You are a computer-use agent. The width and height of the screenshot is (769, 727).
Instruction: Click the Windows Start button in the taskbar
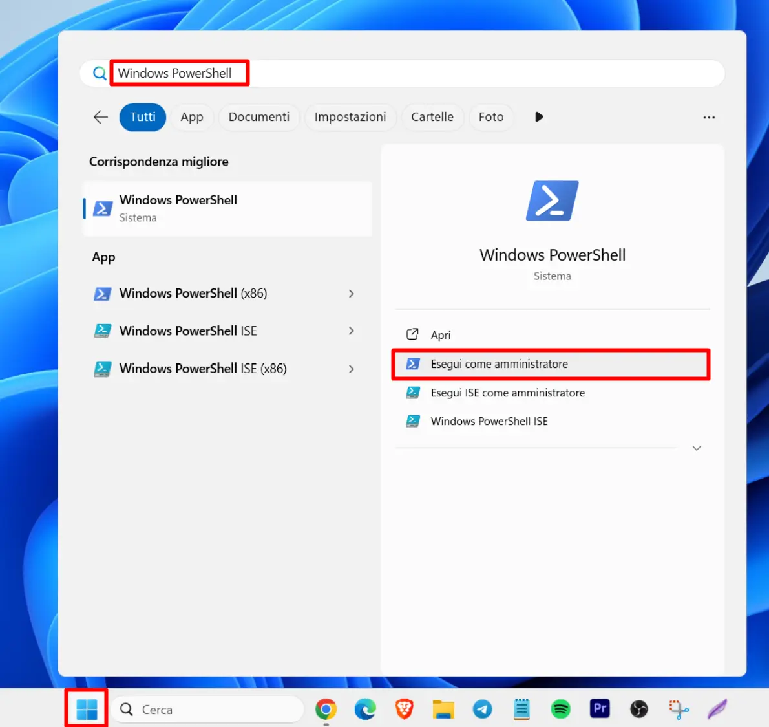pyautogui.click(x=87, y=709)
